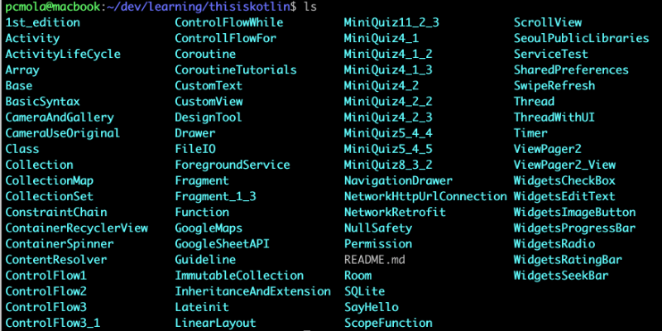Select the 1st_edition directory entry

pos(43,22)
